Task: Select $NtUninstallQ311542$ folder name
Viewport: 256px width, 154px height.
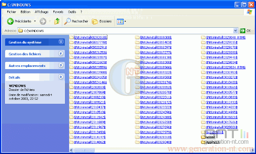Action: click(x=90, y=117)
